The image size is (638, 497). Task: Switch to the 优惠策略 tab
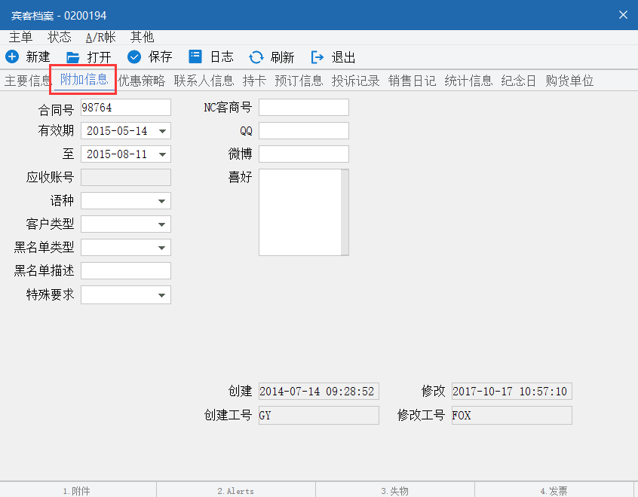(x=141, y=81)
